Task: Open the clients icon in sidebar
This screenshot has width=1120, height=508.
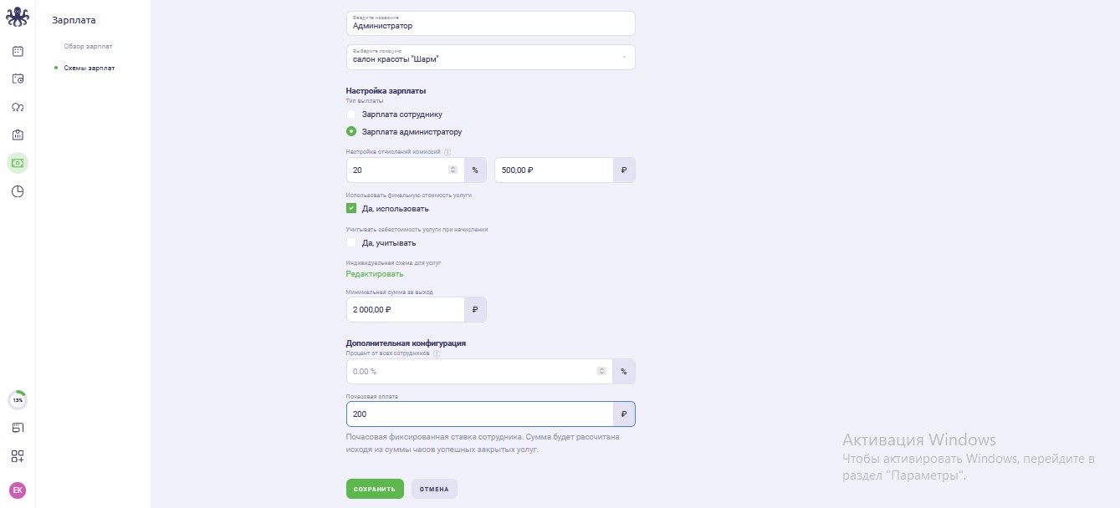Action: [18, 107]
